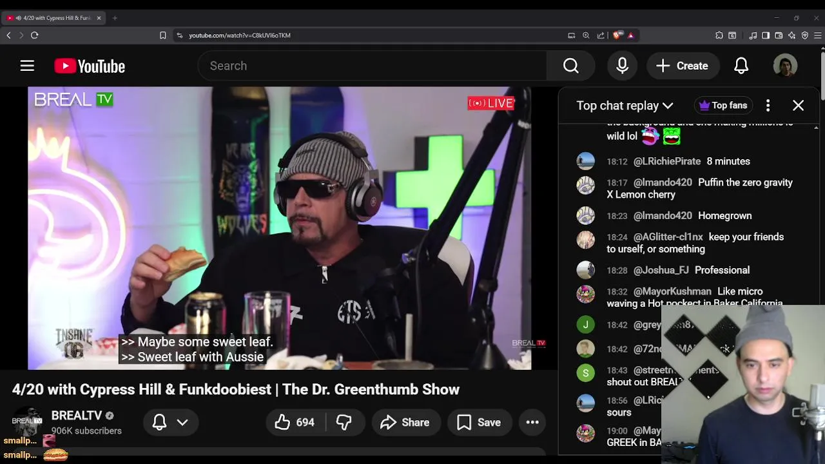Share this video

pyautogui.click(x=405, y=422)
